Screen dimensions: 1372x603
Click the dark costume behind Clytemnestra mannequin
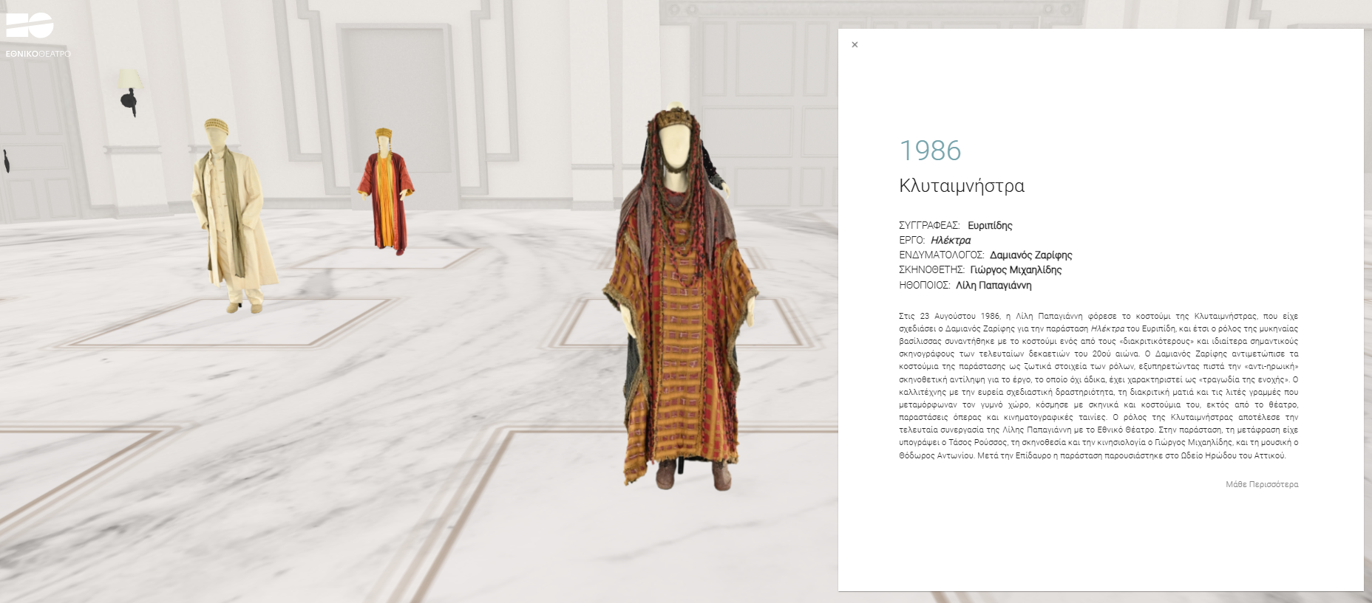pos(715,170)
